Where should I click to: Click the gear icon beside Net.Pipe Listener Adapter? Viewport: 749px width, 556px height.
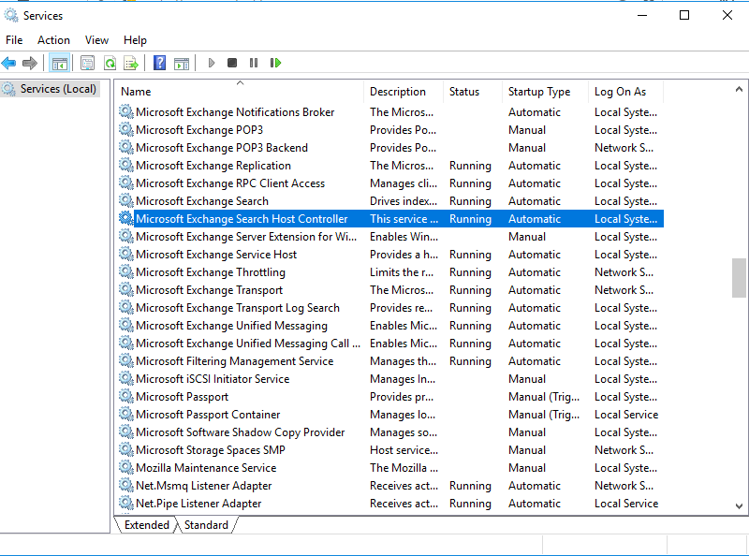tap(126, 503)
